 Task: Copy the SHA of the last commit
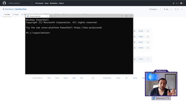[x=135, y=59]
